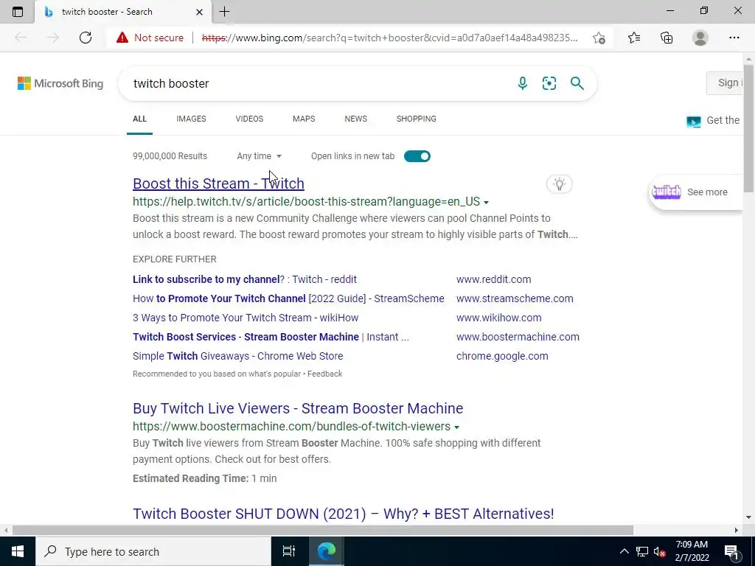
Task: Select the ALL search tab
Action: 139,119
